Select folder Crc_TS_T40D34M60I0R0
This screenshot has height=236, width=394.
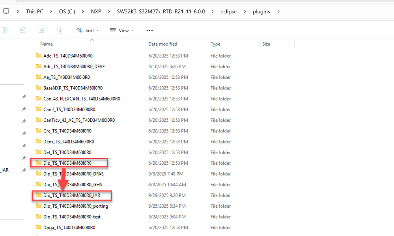tap(67, 131)
